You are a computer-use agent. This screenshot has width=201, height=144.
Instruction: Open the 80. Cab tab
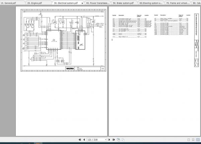pyautogui.click(x=197, y=3)
